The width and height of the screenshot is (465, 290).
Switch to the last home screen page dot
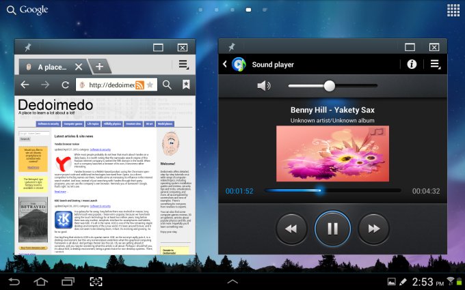tap(265, 10)
